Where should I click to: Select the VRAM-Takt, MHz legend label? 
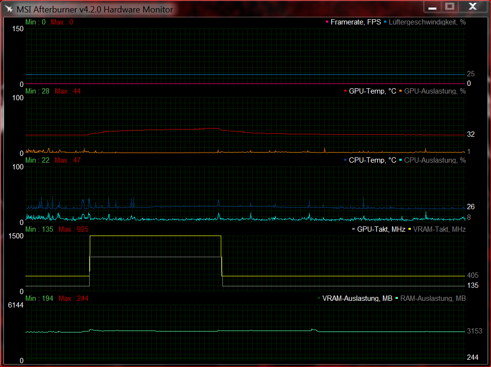point(439,229)
